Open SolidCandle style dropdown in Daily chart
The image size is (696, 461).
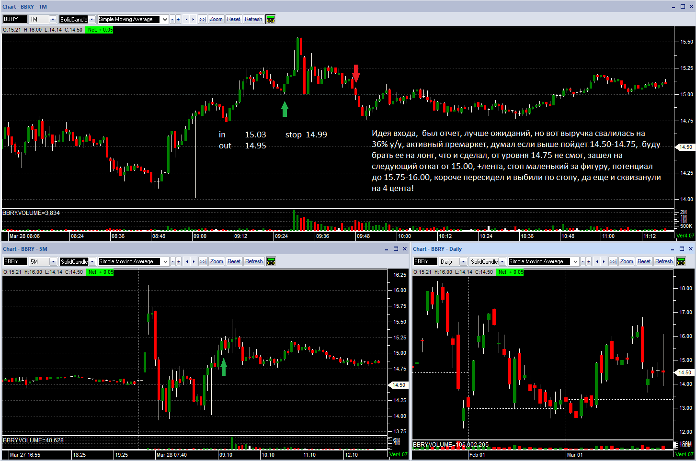coord(502,262)
